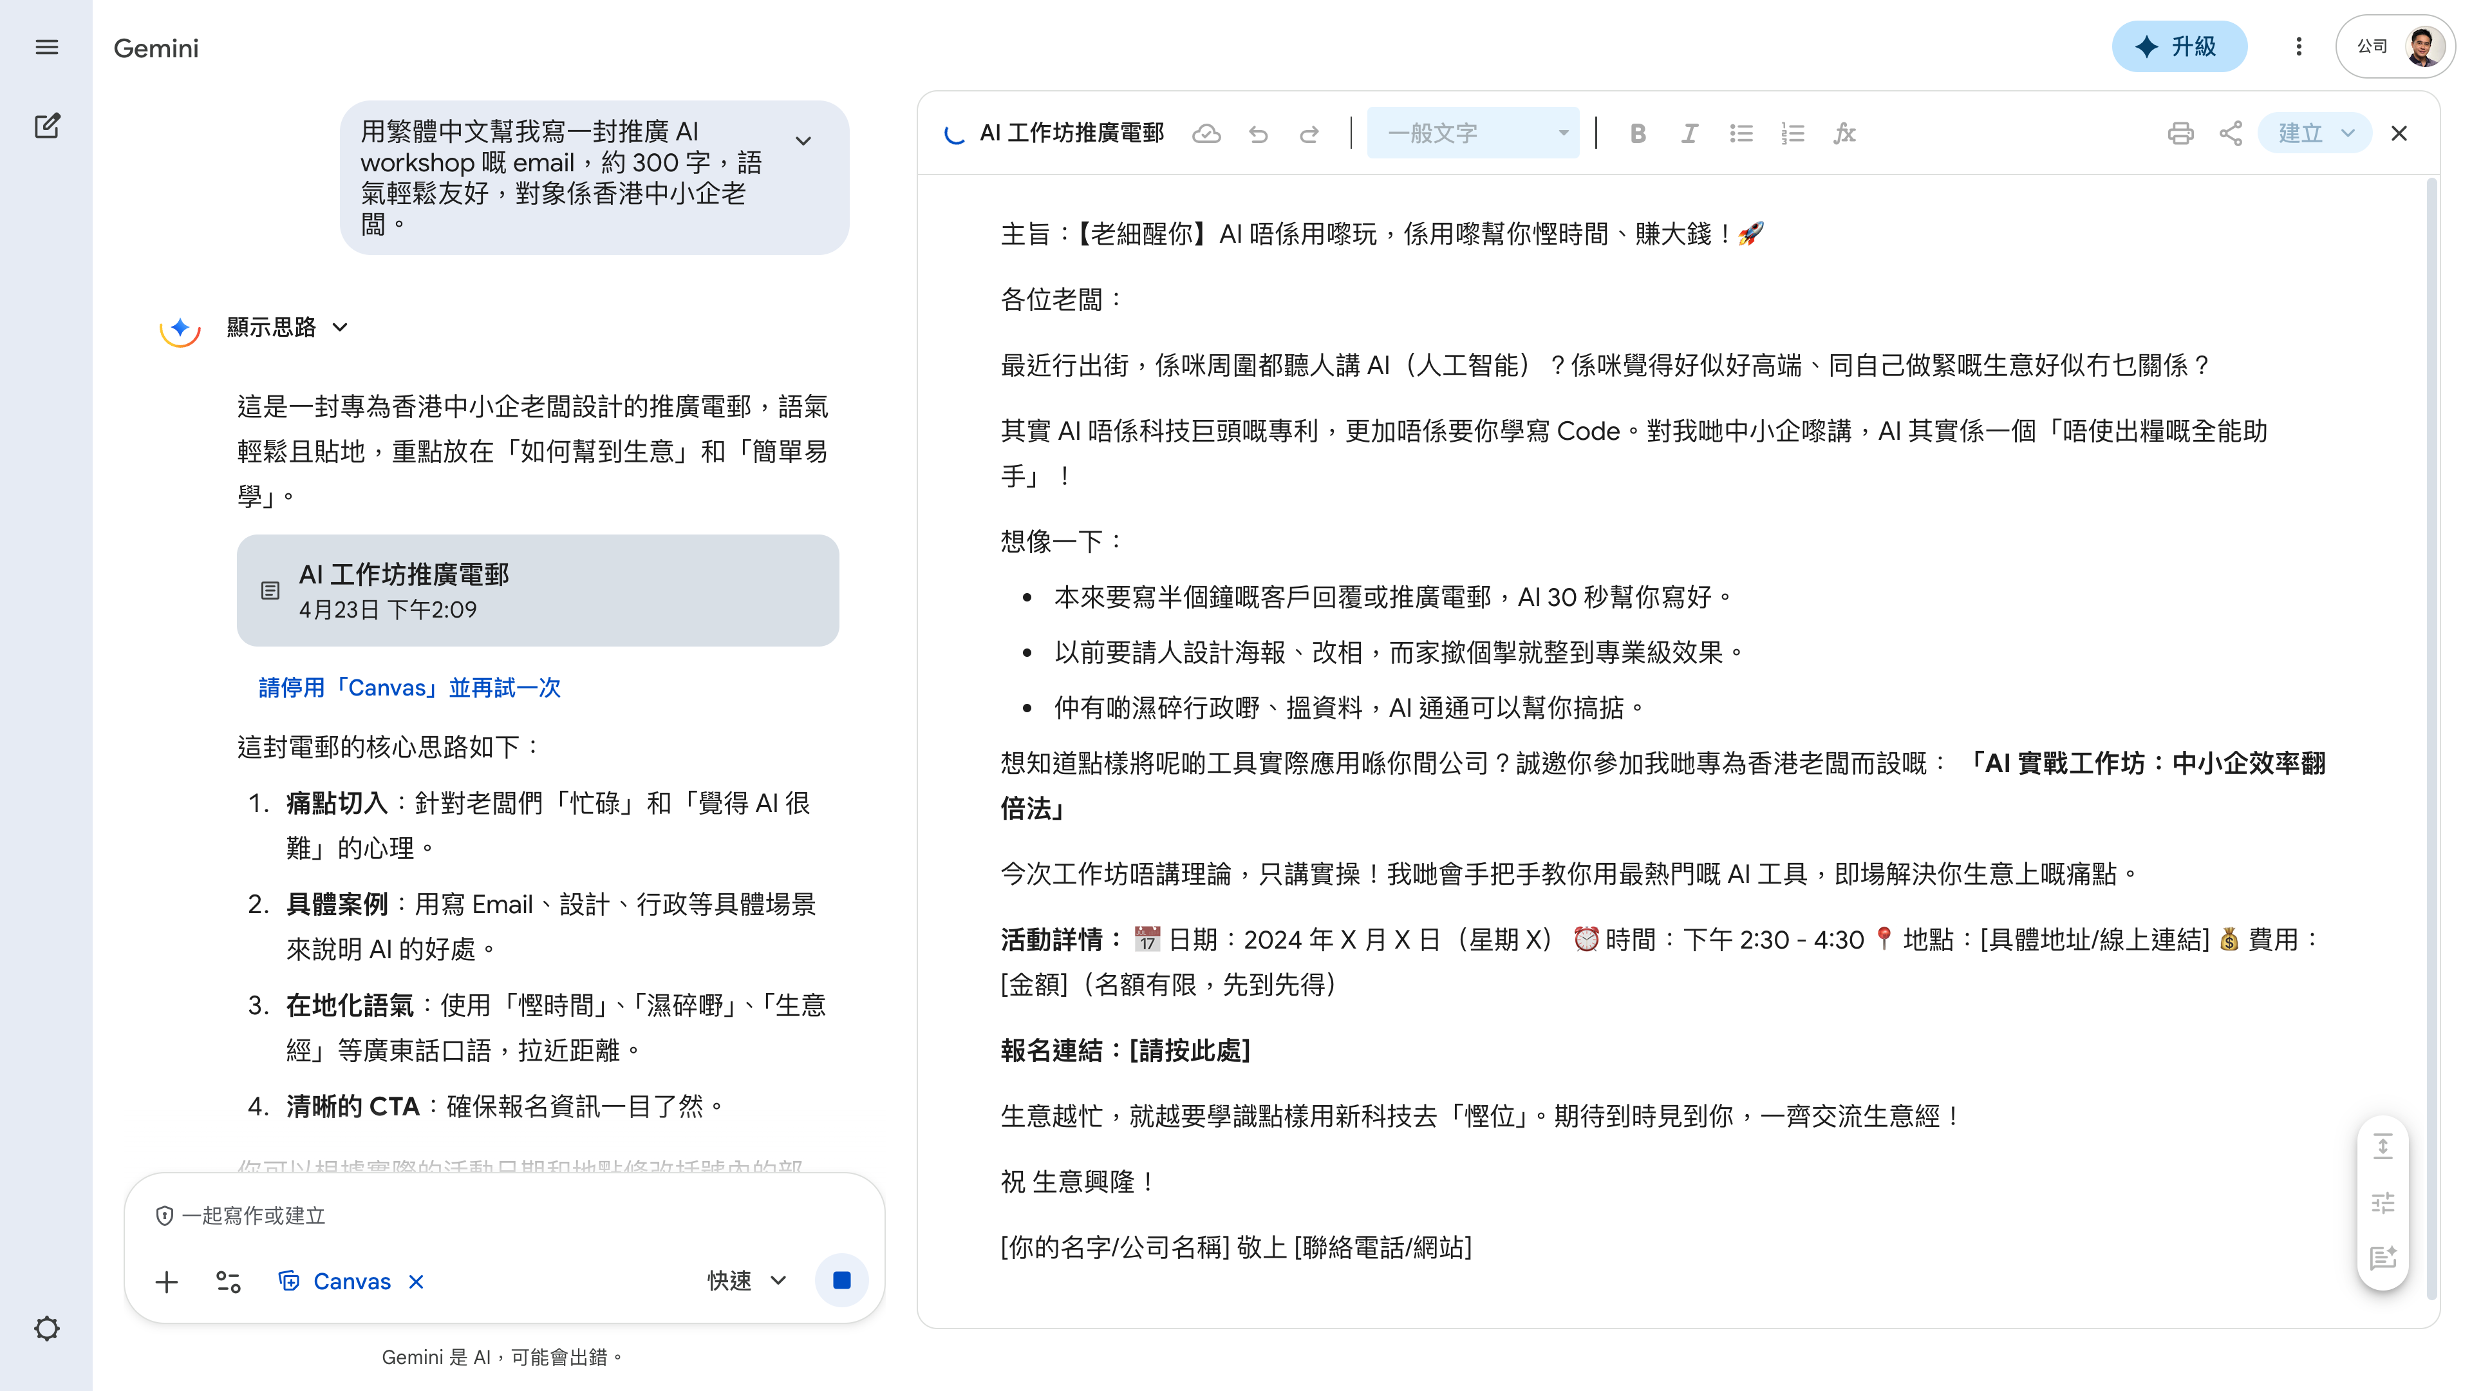Image resolution: width=2472 pixels, height=1391 pixels.
Task: Insert a bulleted list
Action: tap(1741, 133)
